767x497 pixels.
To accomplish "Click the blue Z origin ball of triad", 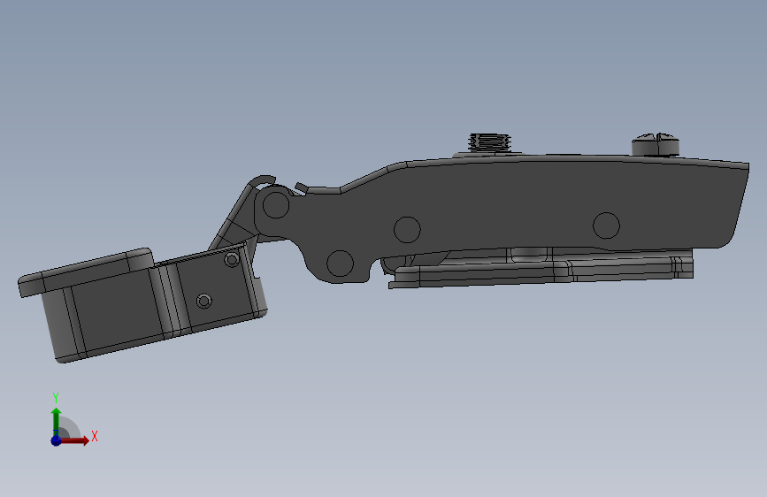I will click(57, 440).
